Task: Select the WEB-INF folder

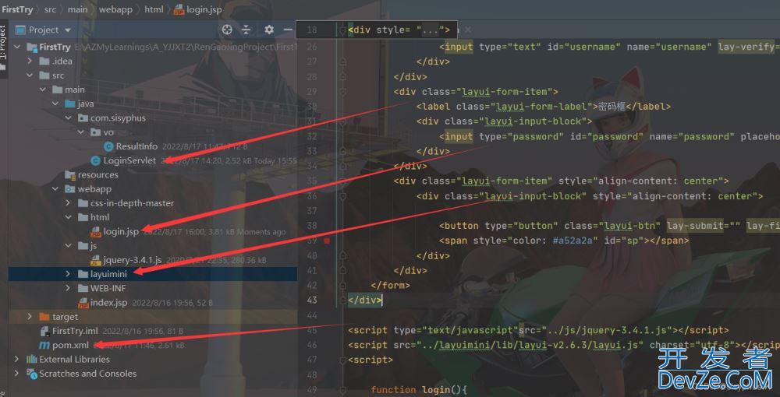Action: coord(108,288)
